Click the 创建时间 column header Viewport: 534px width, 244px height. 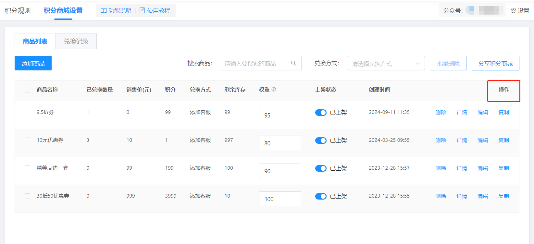click(x=379, y=90)
